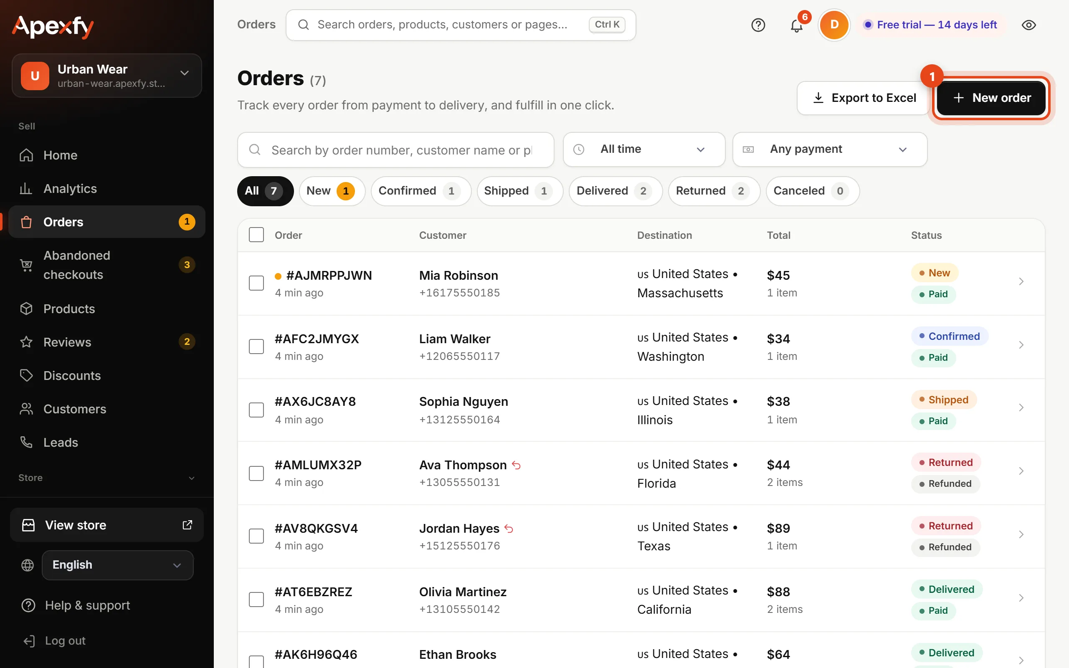
Task: Toggle the select-all checkbox in table header
Action: tap(256, 235)
